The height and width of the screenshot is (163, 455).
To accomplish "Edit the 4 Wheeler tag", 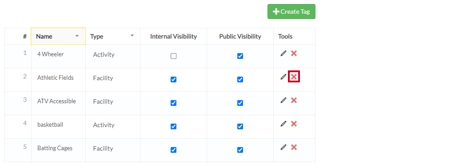I will pos(283,54).
